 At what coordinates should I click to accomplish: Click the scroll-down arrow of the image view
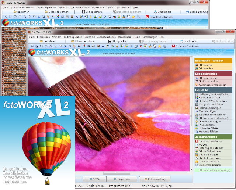191,170
